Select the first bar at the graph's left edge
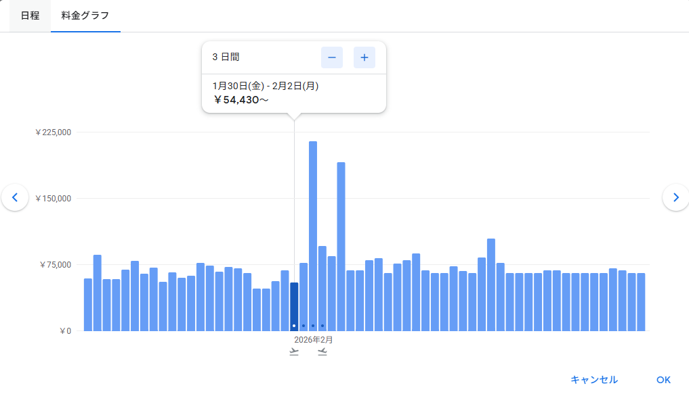Screen dimensions: 689x394 [88, 304]
